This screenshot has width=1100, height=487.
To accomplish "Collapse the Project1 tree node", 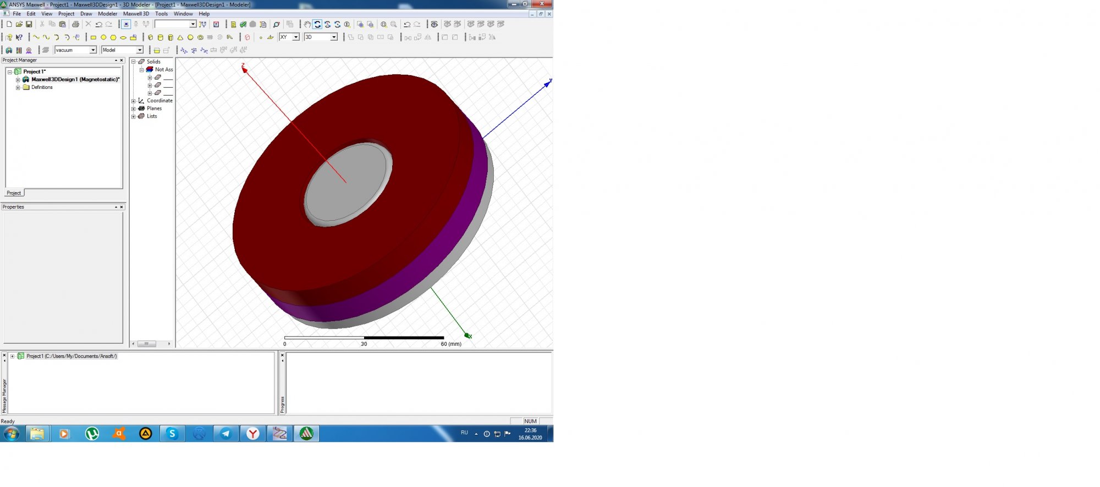I will [10, 72].
